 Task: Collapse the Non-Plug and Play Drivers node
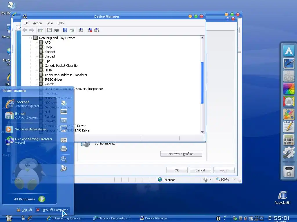point(30,38)
